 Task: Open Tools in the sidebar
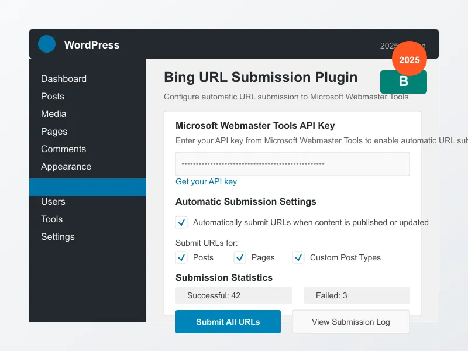pos(52,219)
